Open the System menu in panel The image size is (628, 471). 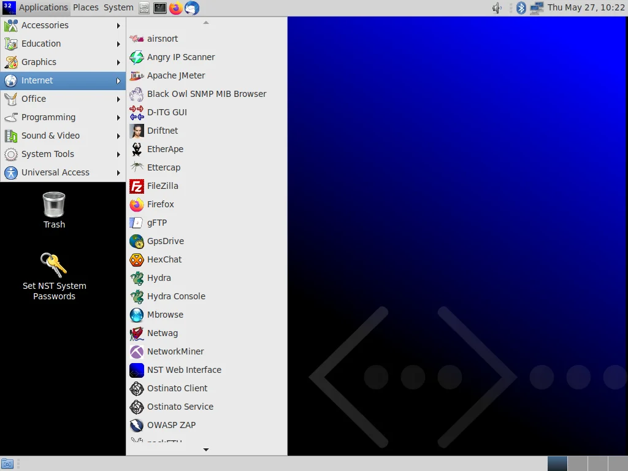point(118,7)
